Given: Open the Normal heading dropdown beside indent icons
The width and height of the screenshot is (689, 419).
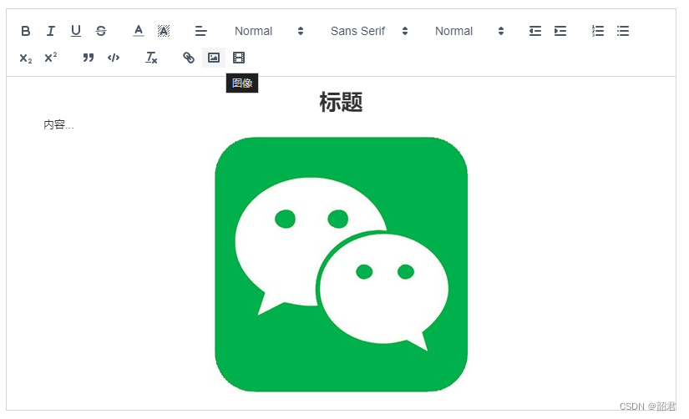Looking at the screenshot, I should click(469, 31).
